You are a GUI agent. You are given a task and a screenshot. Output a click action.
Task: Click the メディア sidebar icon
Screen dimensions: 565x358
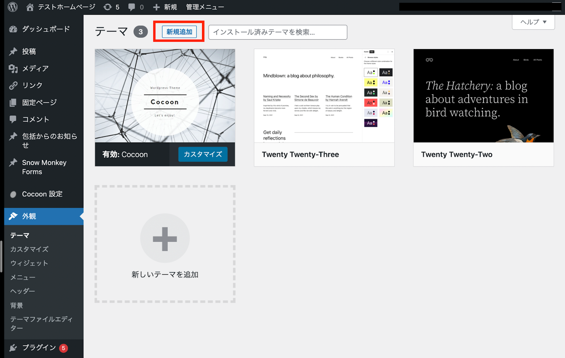pos(13,68)
